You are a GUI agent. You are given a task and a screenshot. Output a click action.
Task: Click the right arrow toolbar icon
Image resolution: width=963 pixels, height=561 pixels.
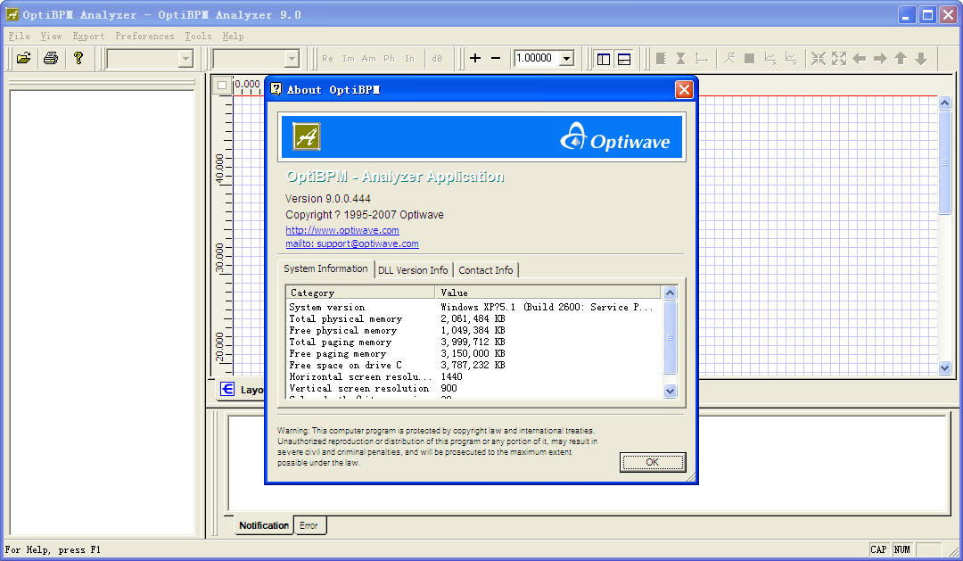[880, 58]
